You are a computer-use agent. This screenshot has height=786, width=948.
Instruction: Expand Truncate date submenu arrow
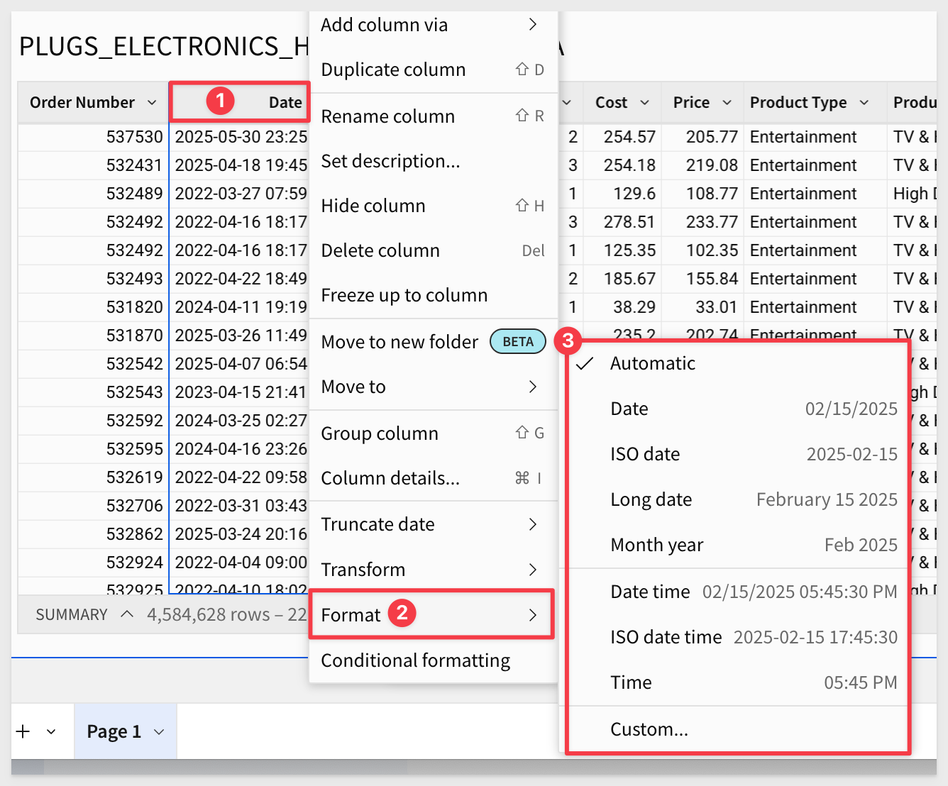(533, 524)
